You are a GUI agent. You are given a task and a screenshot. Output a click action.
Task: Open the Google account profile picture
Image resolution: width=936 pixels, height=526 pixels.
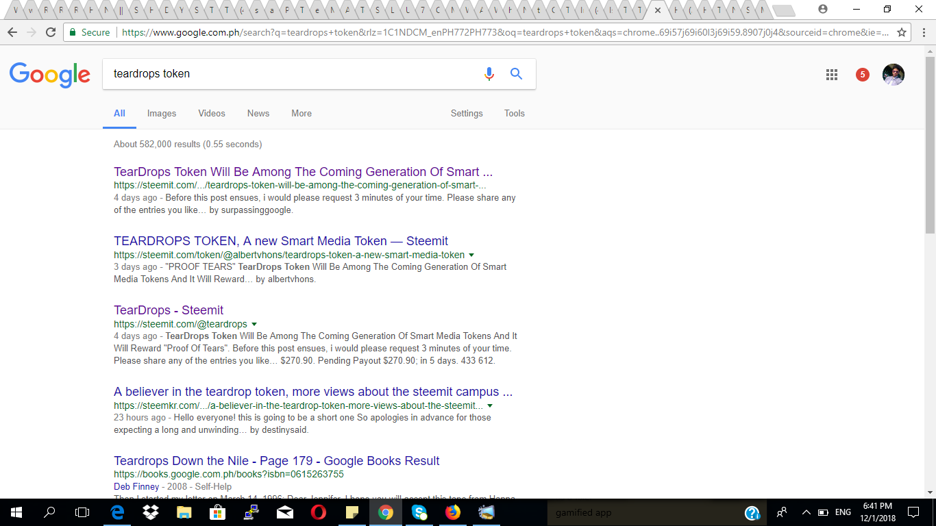[894, 75]
